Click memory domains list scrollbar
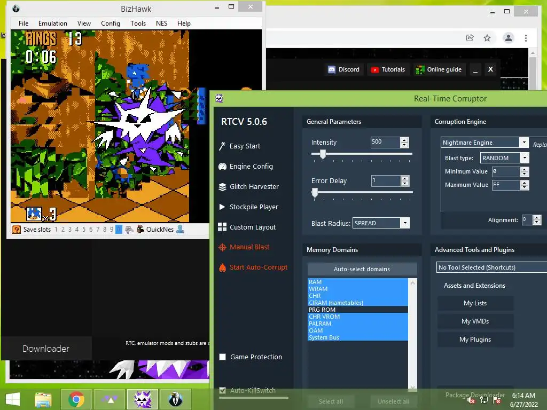 pos(413,335)
